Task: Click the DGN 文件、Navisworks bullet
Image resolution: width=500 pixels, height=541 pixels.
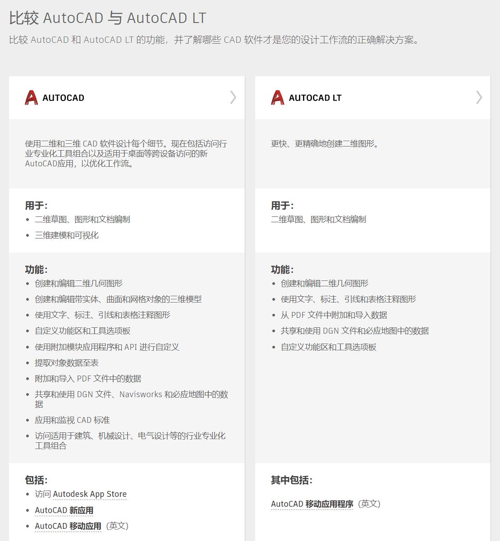Action: click(x=132, y=399)
